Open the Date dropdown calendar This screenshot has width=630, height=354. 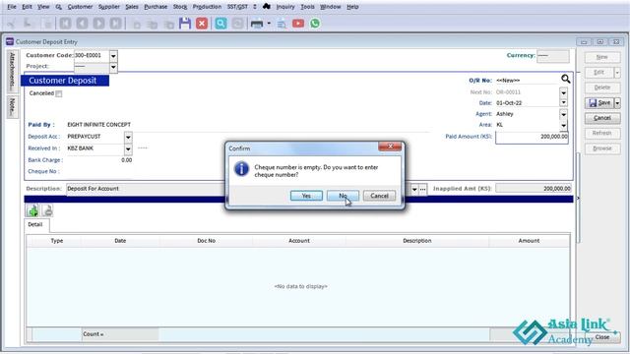click(x=564, y=102)
